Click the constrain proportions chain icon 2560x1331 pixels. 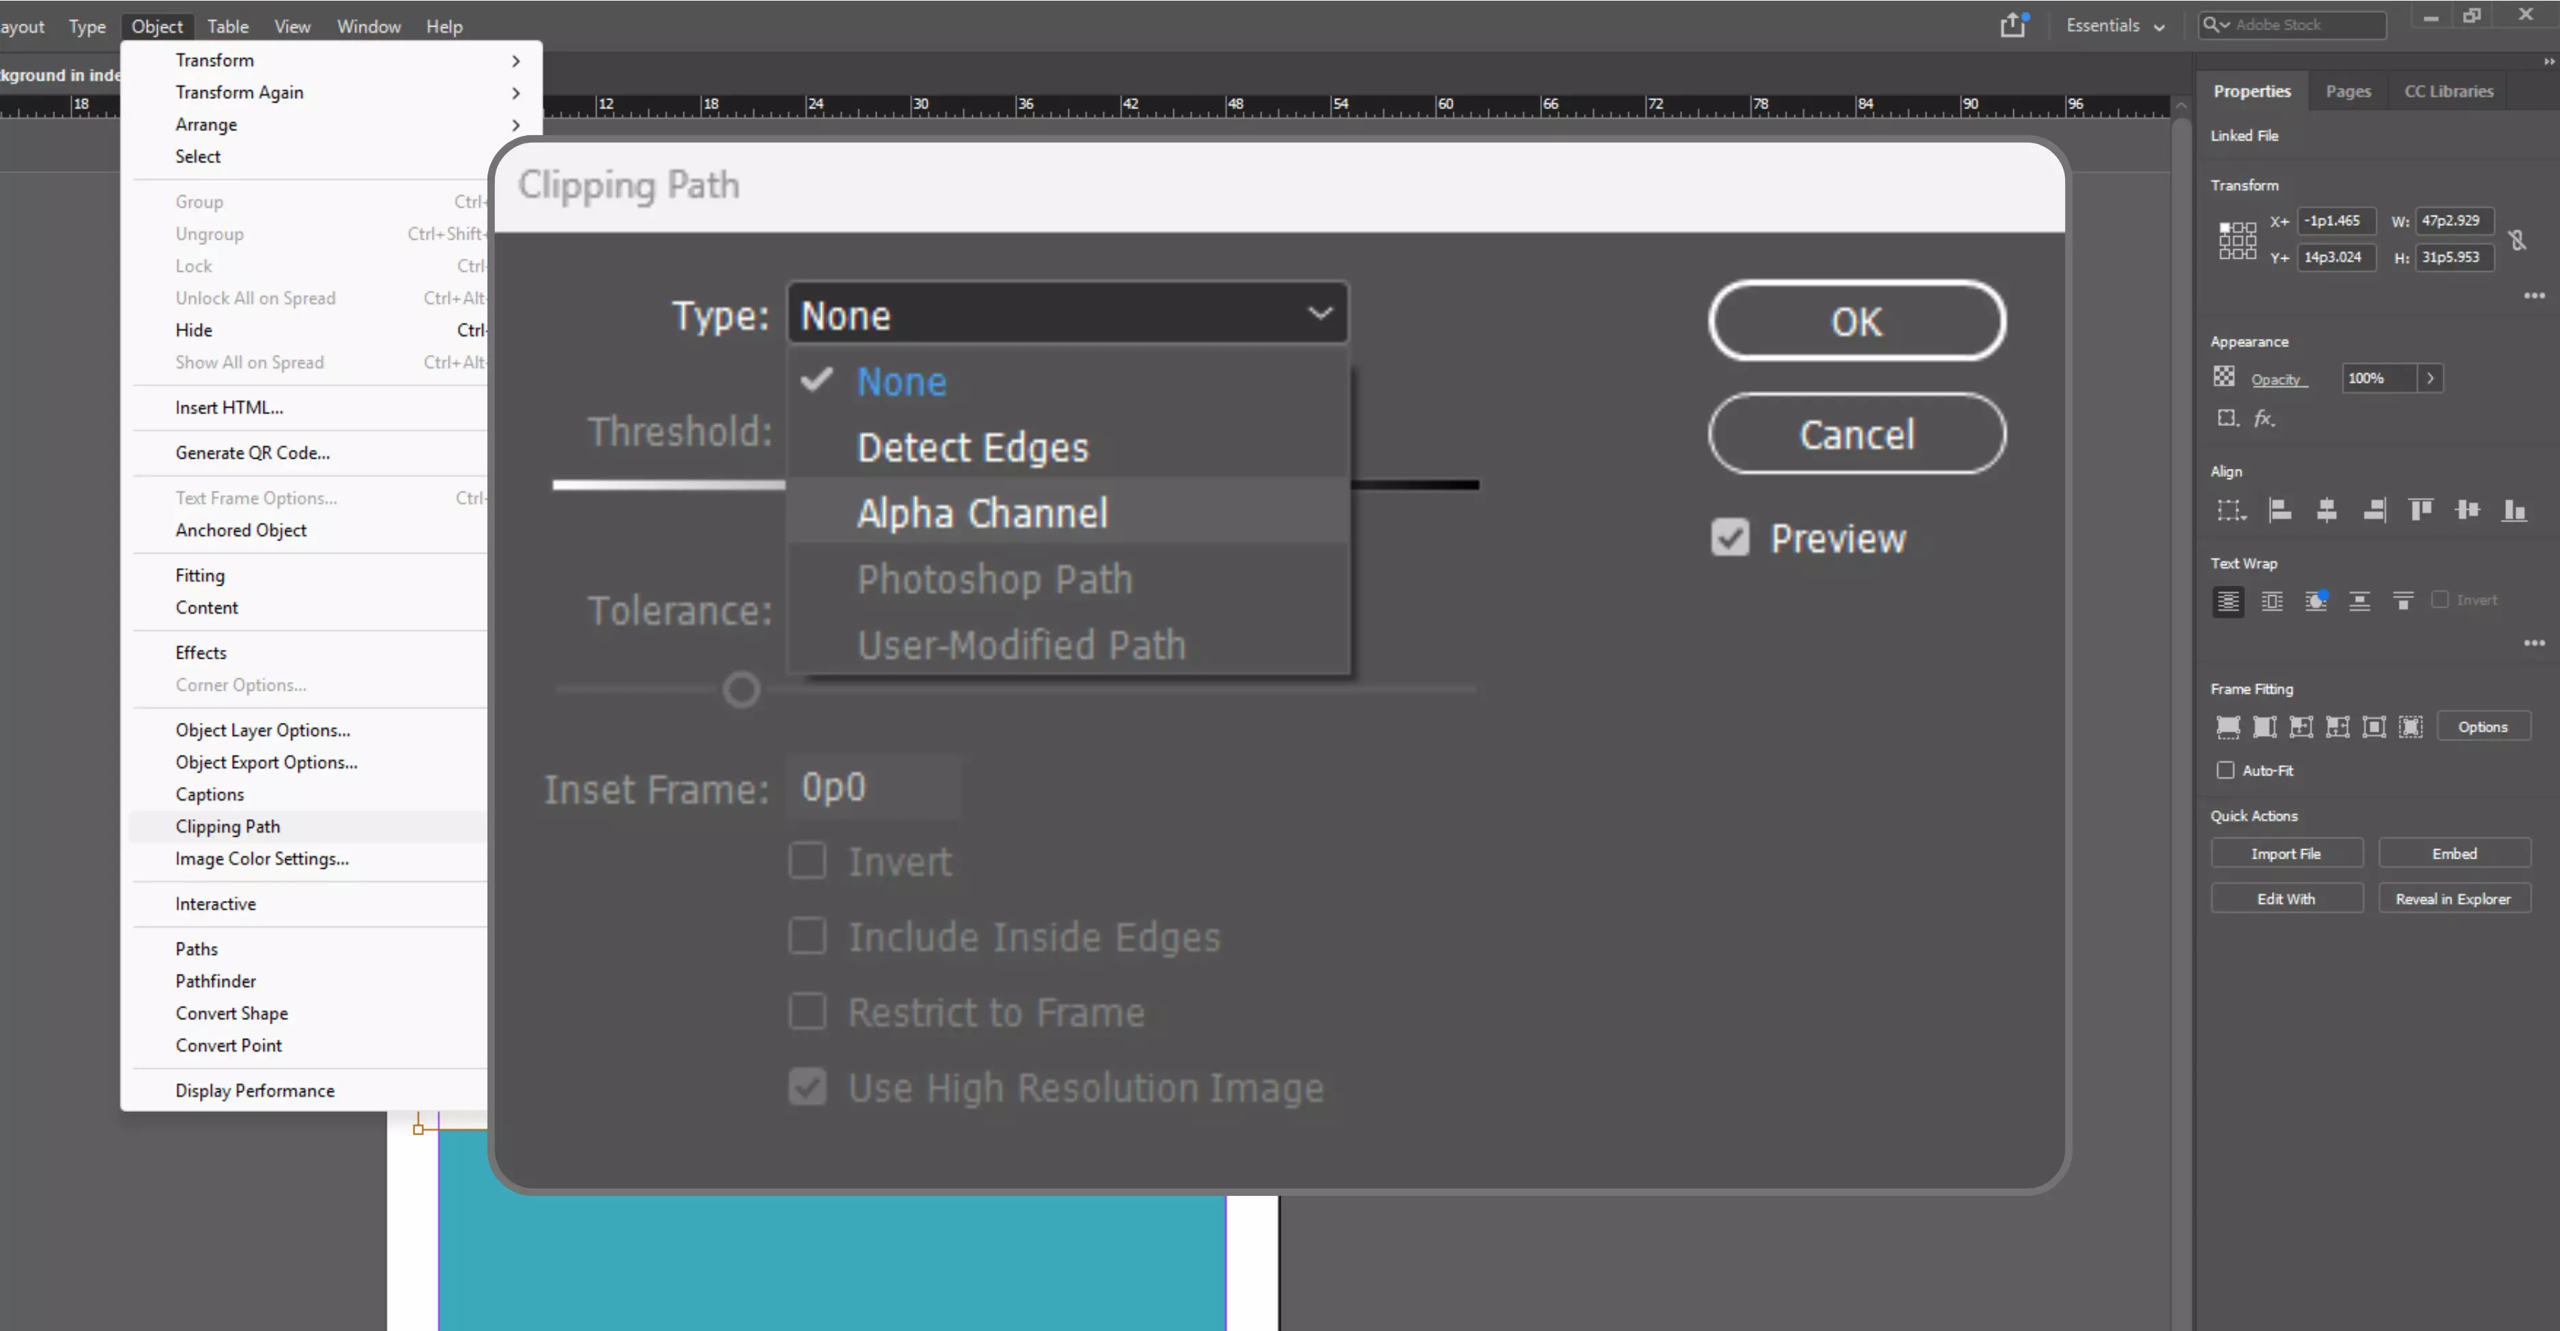[x=2516, y=240]
